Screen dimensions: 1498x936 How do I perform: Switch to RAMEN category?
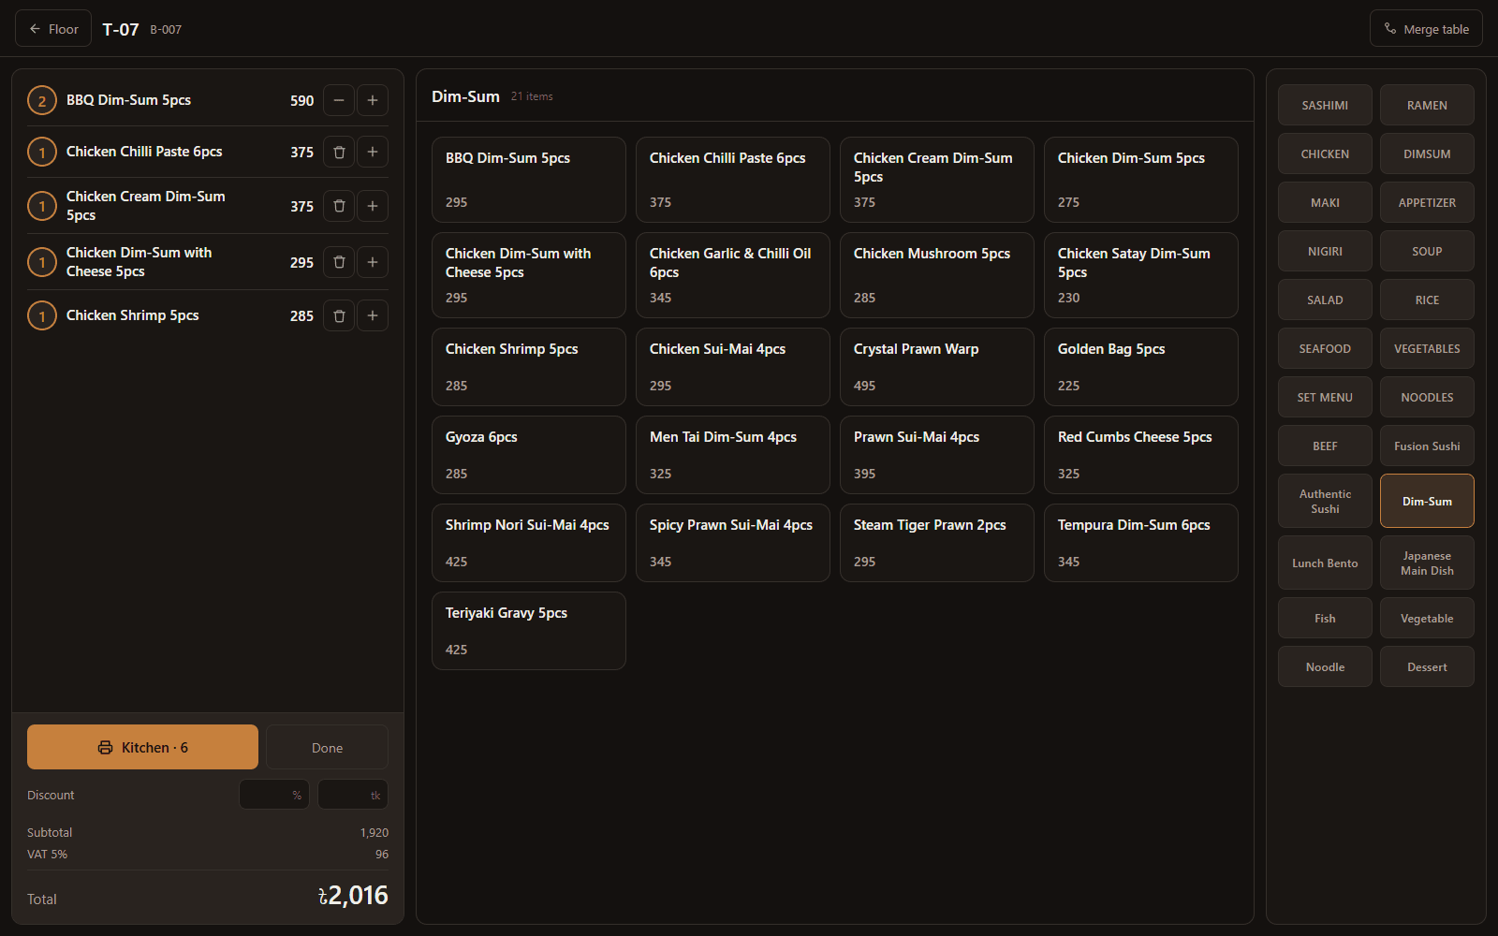1427,105
